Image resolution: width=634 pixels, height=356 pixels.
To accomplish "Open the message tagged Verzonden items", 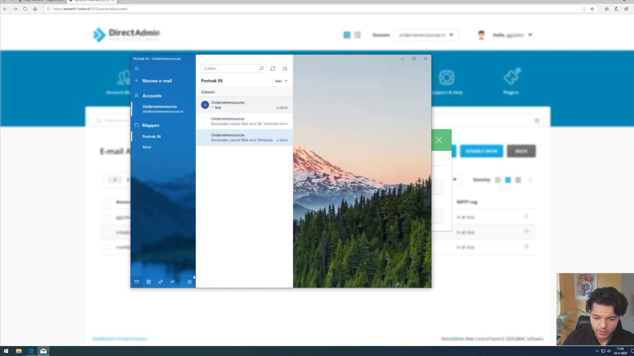I will click(244, 121).
